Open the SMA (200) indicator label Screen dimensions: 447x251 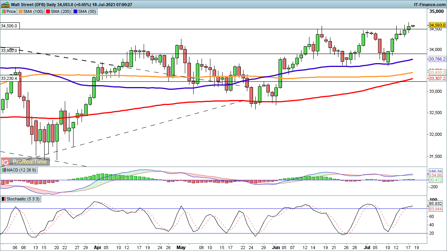click(x=61, y=12)
